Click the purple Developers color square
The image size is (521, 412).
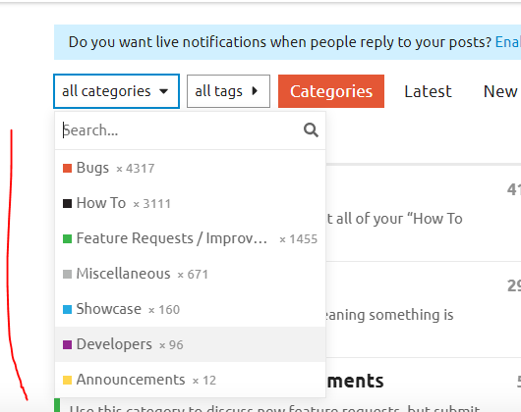click(x=67, y=344)
